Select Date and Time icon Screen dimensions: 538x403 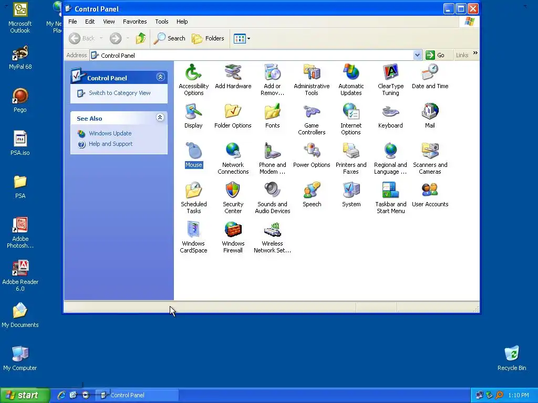coord(430,76)
